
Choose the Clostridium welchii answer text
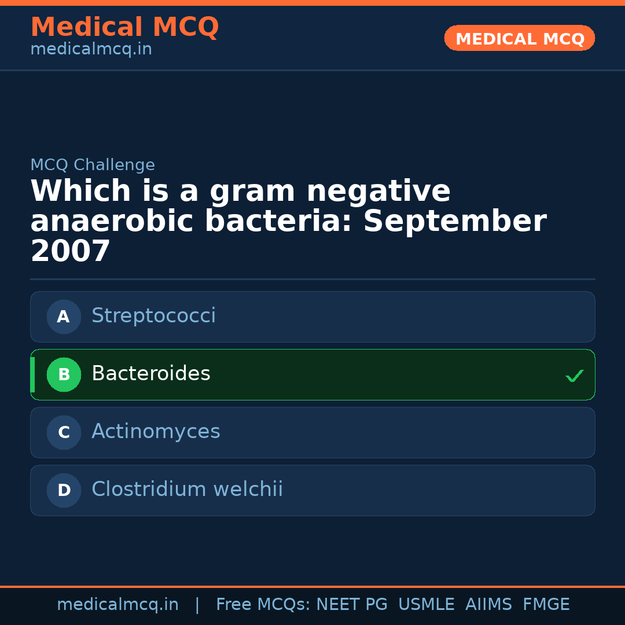187,490
